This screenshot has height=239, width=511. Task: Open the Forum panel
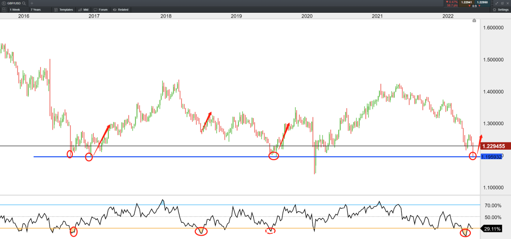101,10
